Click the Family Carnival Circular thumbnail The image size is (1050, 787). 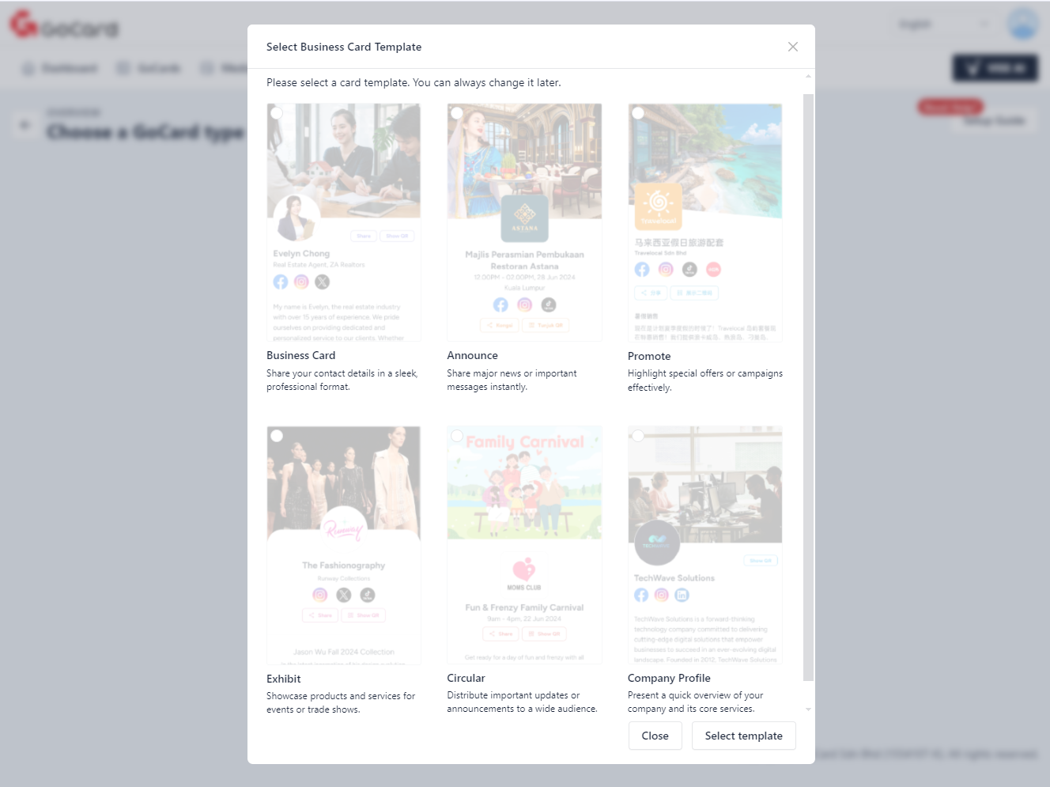point(524,484)
